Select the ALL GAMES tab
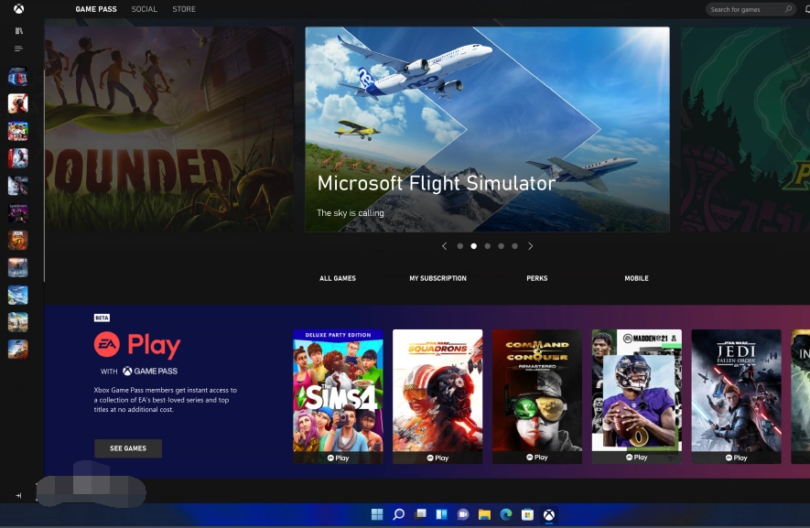Screen dimensions: 810x528 point(338,278)
